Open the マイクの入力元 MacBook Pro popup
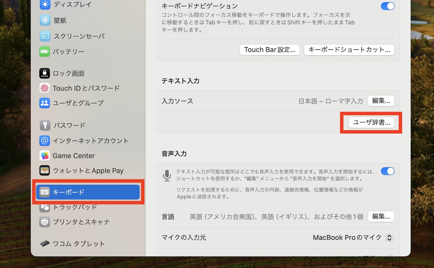This screenshot has width=434, height=268. click(x=353, y=238)
